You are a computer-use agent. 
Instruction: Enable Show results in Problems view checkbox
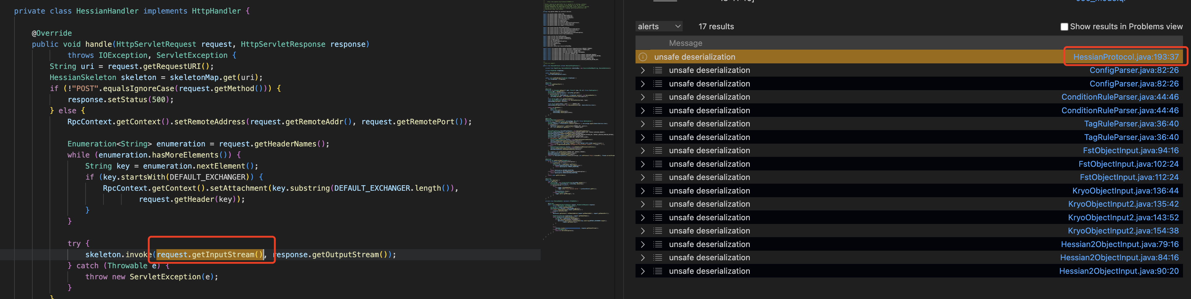point(1064,27)
